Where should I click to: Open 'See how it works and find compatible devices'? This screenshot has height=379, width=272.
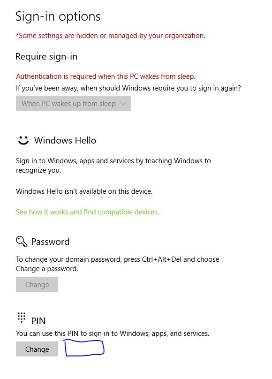point(87,212)
